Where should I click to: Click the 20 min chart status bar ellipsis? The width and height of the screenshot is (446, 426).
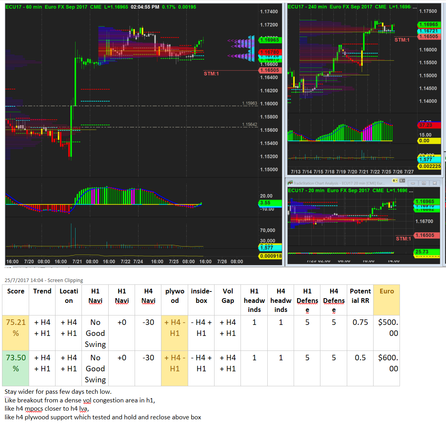(411, 190)
